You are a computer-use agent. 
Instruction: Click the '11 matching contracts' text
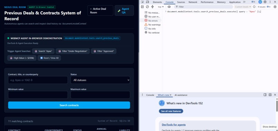(x=21, y=121)
